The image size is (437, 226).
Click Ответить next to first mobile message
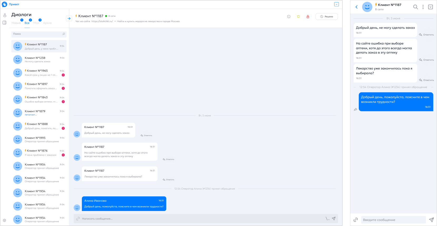click(x=426, y=35)
